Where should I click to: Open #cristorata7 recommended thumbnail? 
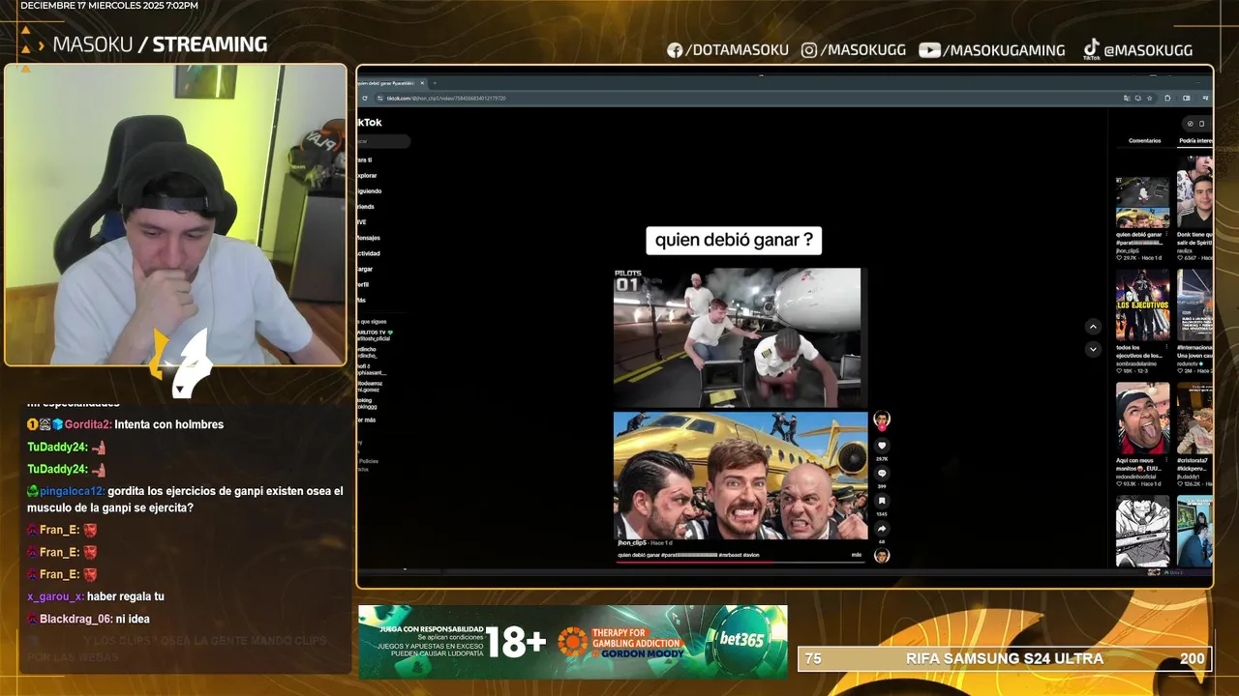point(1194,418)
